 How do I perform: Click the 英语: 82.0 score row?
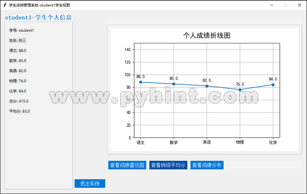coord(18,71)
